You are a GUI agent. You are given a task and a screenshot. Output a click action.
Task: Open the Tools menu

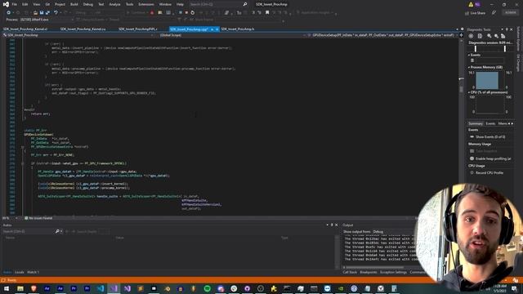(129, 4)
